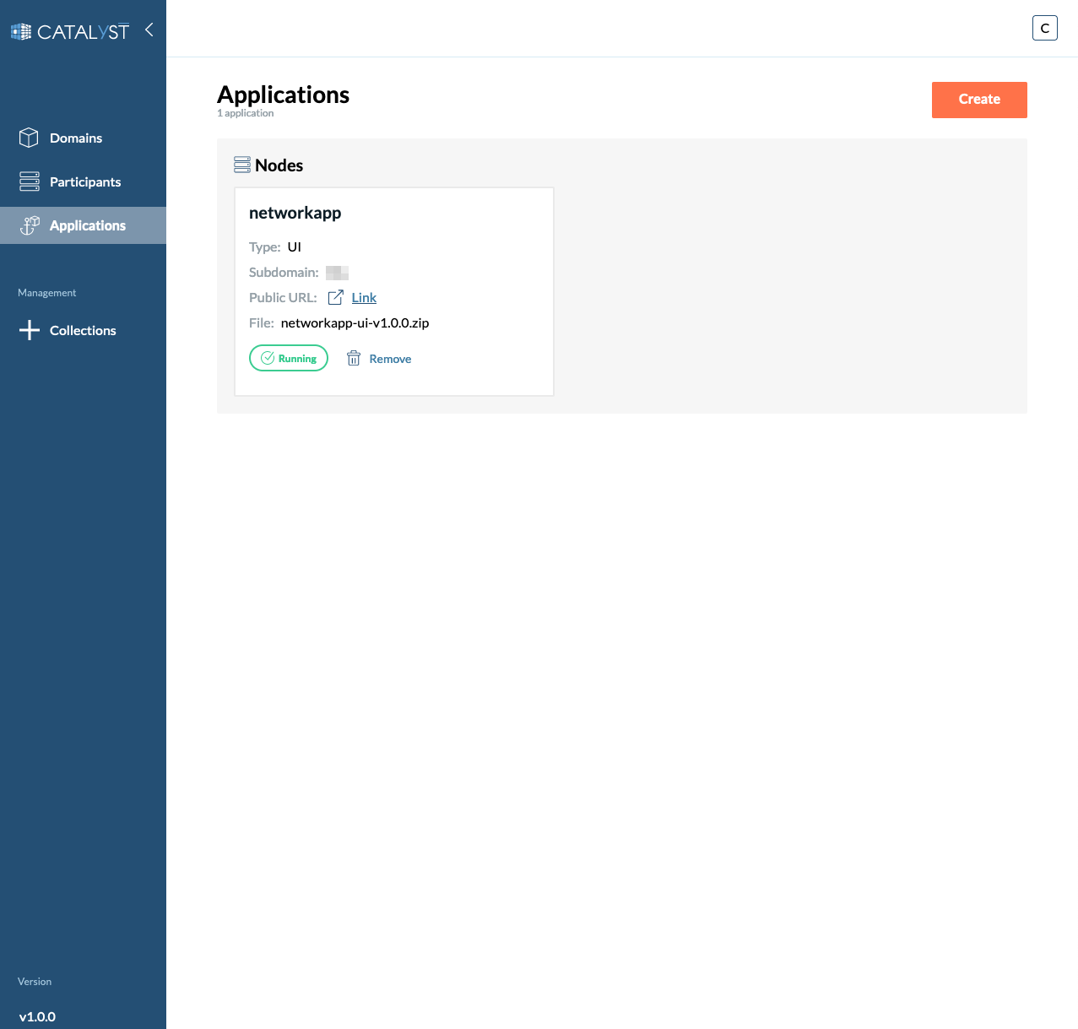Click the networkapp application title

click(x=295, y=213)
